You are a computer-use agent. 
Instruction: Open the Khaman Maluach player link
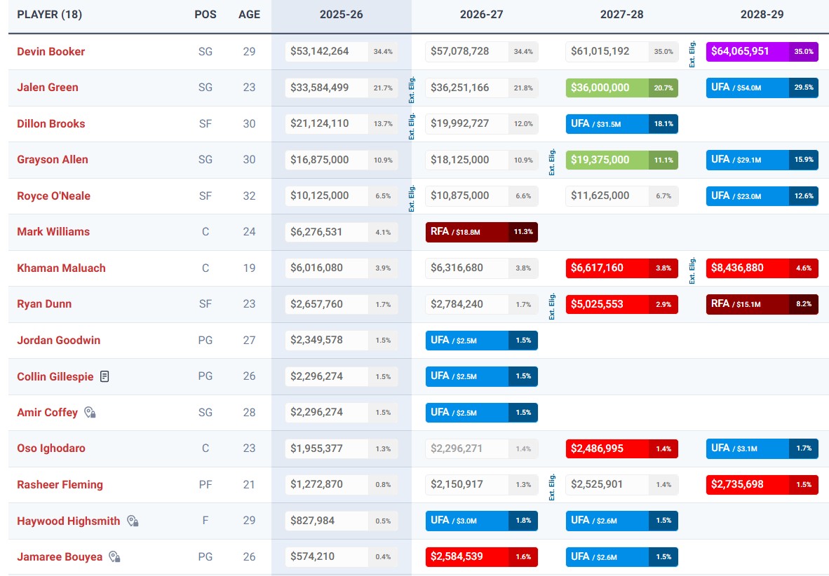coord(61,268)
